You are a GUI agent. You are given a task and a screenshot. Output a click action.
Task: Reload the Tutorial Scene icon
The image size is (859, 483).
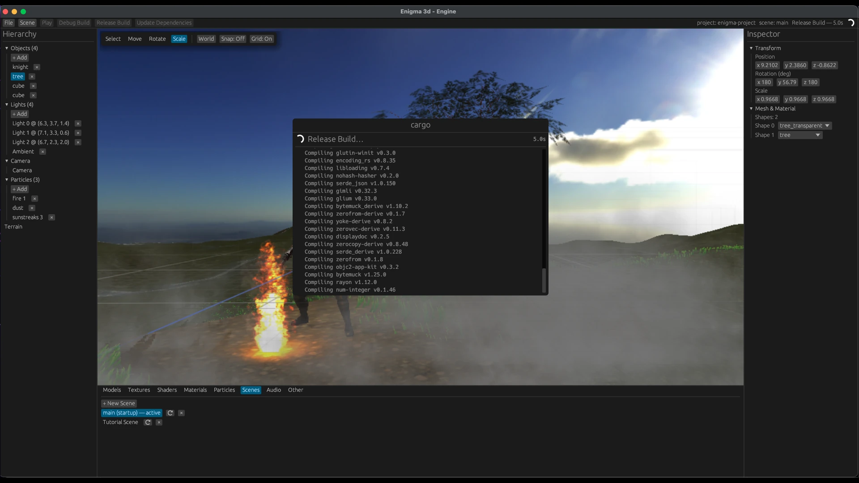click(148, 422)
